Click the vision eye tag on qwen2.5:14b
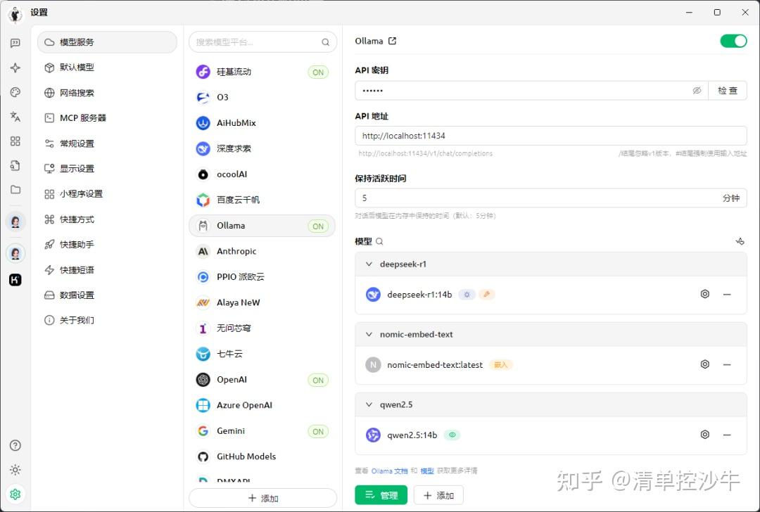Image resolution: width=760 pixels, height=512 pixels. (452, 435)
